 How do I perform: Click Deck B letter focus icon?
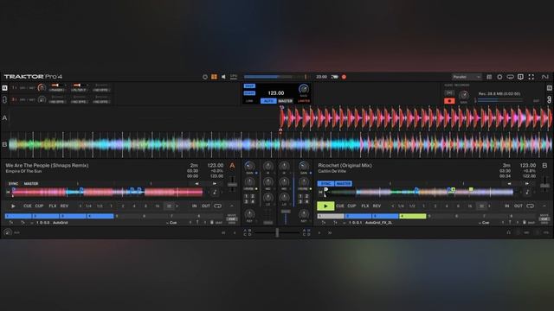tap(544, 165)
